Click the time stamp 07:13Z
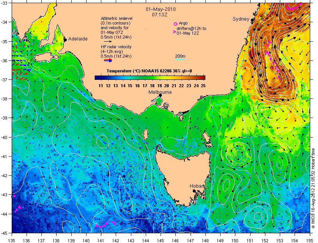Screen dimensions: 318x243 pyautogui.click(x=160, y=15)
